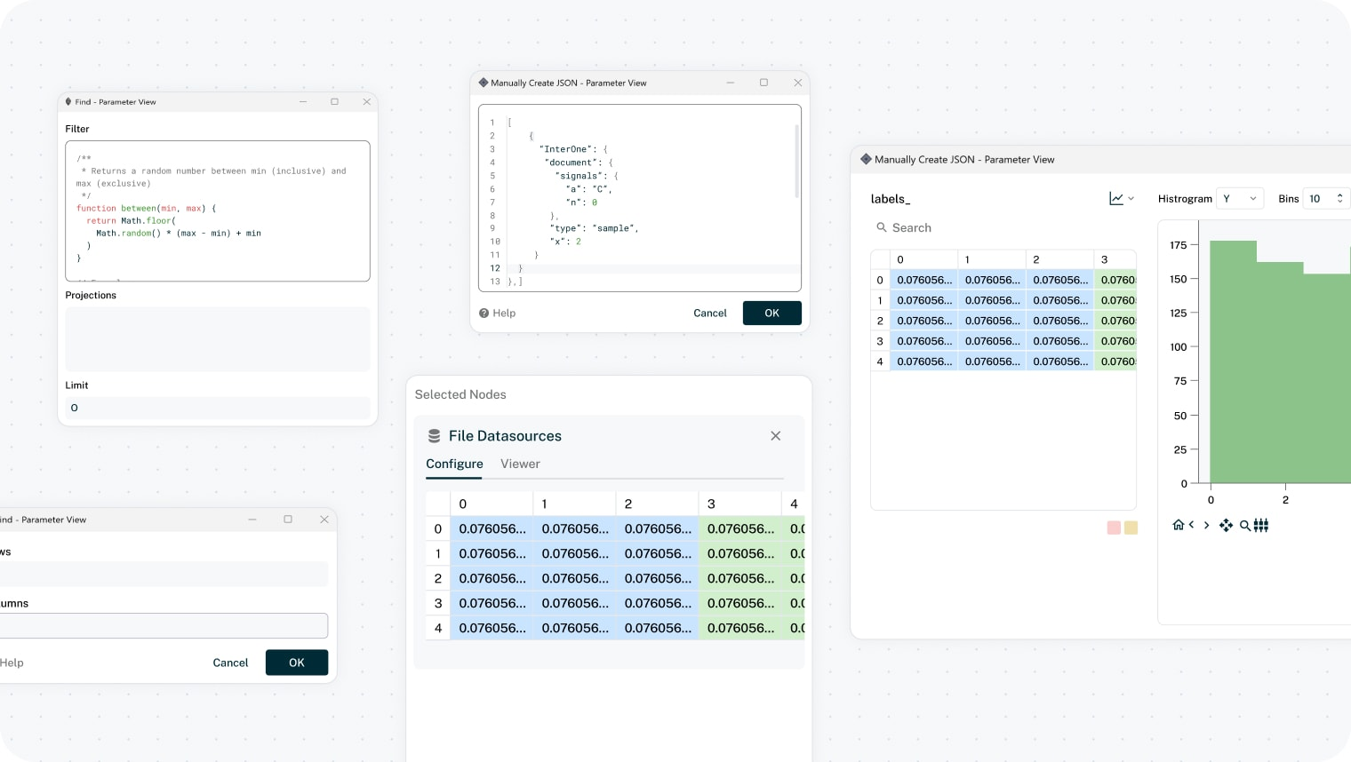Open Histogram Y axis dropdown
This screenshot has width=1351, height=762.
click(1240, 198)
